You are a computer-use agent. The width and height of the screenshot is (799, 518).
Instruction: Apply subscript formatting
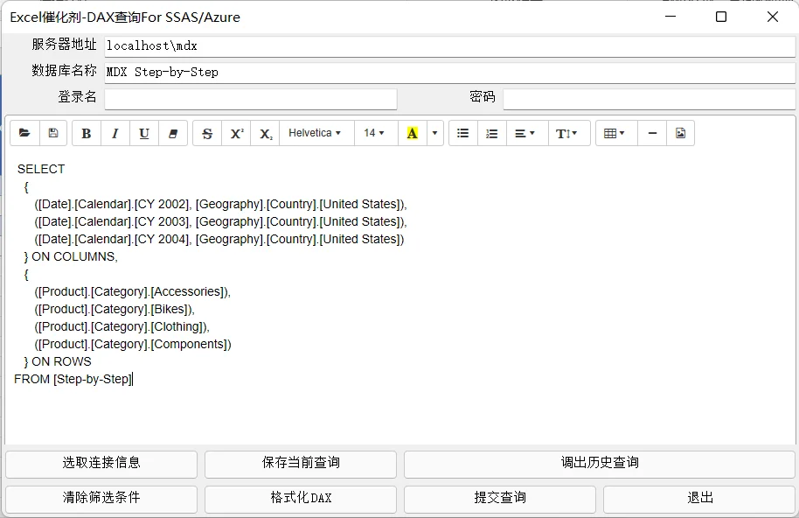point(265,133)
